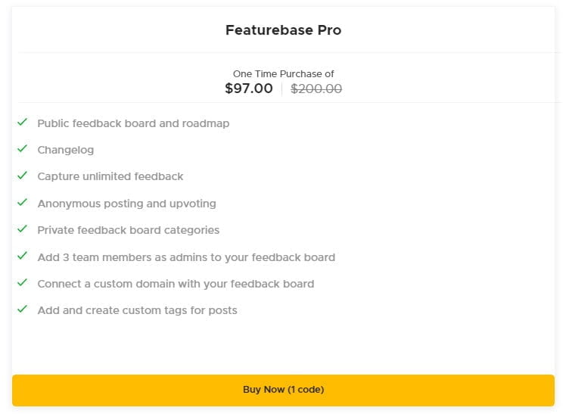Click the $97.00 discounted price
The height and width of the screenshot is (420, 566).
[249, 89]
